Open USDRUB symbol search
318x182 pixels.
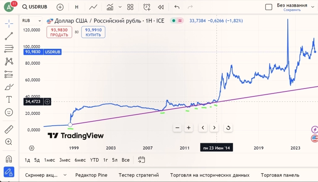click(35, 7)
